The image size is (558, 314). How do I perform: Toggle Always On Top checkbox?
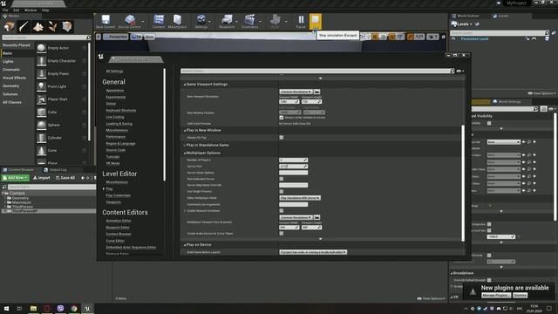click(282, 138)
